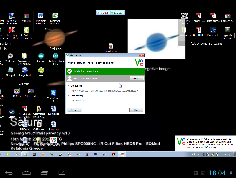Collapse the Connectivity section
The width and height of the screenshot is (236, 178).
point(68,95)
